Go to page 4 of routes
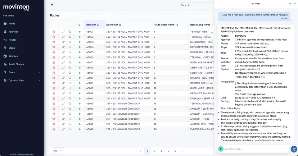The image size is (298, 156). [x=168, y=151]
